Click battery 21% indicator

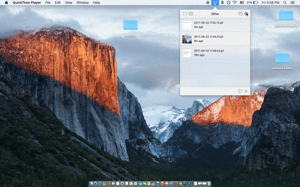pyautogui.click(x=252, y=2)
